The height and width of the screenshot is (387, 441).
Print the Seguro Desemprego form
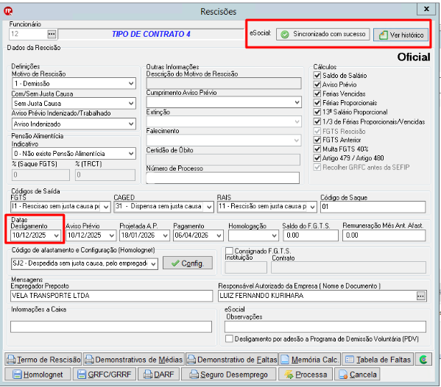[x=228, y=374]
